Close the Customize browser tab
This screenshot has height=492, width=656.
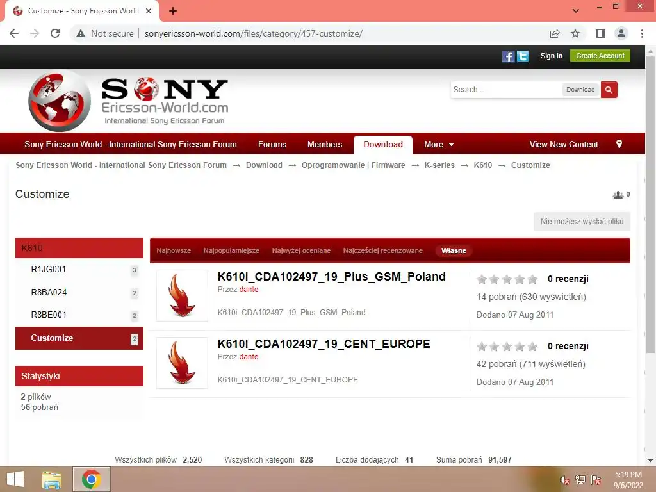point(149,11)
